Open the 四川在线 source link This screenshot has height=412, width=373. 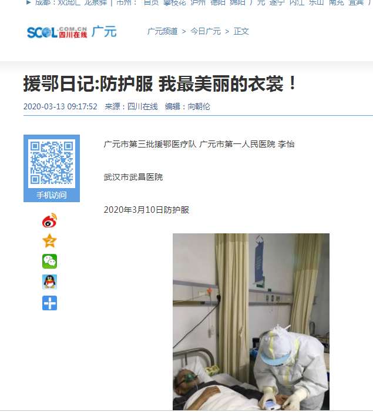pos(142,106)
